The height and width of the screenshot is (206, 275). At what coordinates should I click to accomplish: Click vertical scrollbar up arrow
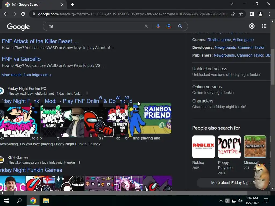coord(273,21)
